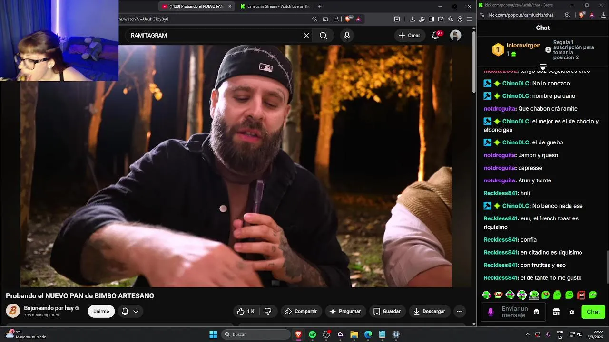Open Bajoneando por hay channel avatar
This screenshot has width=609, height=342.
[13, 311]
